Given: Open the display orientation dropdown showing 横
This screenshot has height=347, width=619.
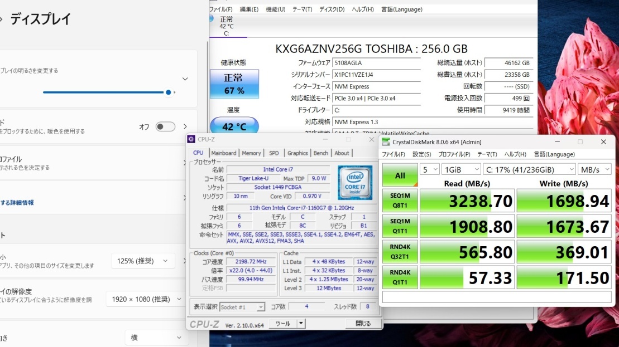Looking at the screenshot, I should click(156, 338).
